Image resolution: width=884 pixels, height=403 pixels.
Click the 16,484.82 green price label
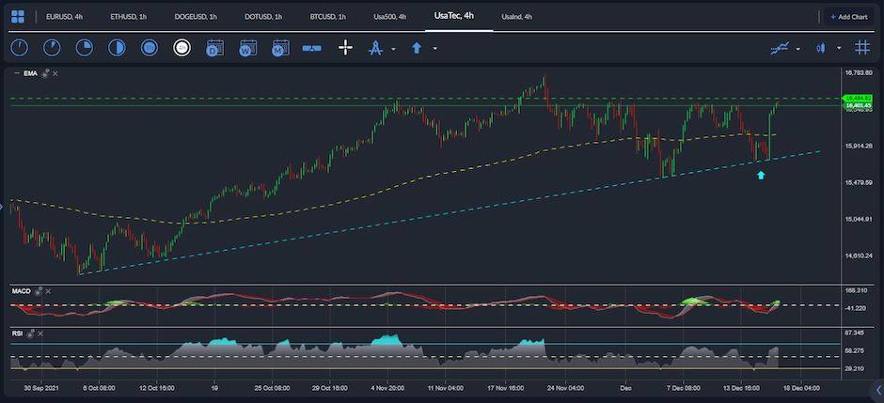[x=858, y=98]
